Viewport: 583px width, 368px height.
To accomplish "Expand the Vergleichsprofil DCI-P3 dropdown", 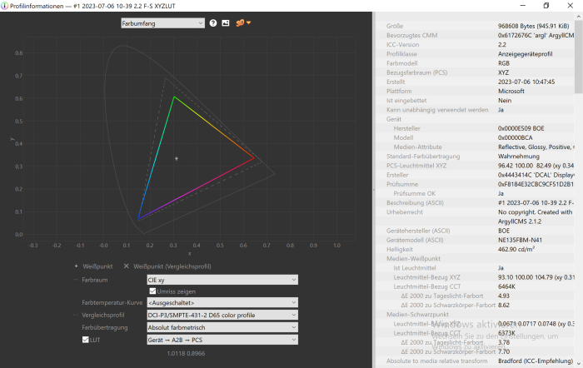I will (x=222, y=316).
